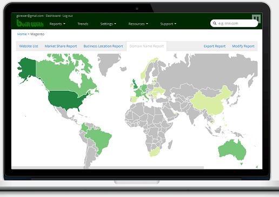This screenshot has width=279, height=197.
Task: Open the Resources dropdown menu
Action: (138, 24)
